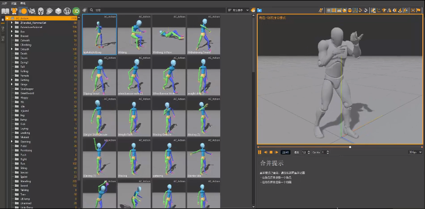Stop the animation playback

pyautogui.click(x=271, y=152)
